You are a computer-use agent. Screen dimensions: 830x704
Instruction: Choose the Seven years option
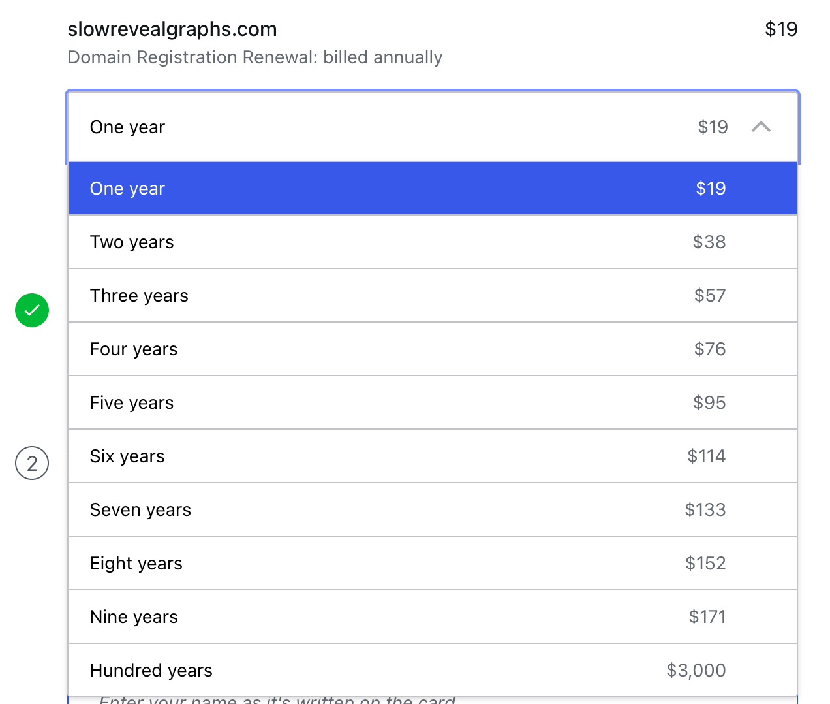pos(432,510)
